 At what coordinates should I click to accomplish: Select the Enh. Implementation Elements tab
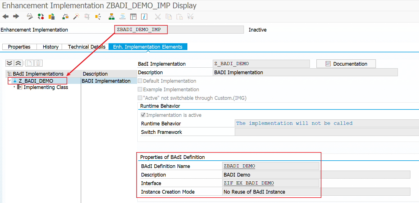[x=148, y=47]
